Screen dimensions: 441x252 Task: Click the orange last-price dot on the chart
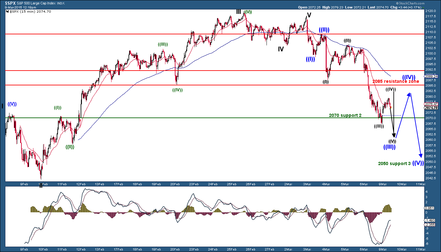391,107
